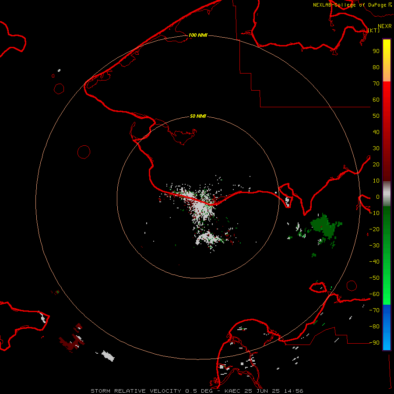Select the -90 value on the velocity scale
This screenshot has width=394, height=394.
point(374,343)
